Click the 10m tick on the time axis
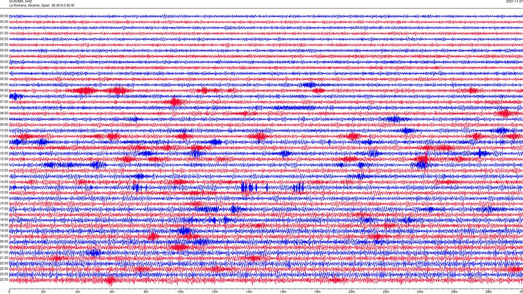The height and width of the screenshot is (294, 523). coord(180,292)
